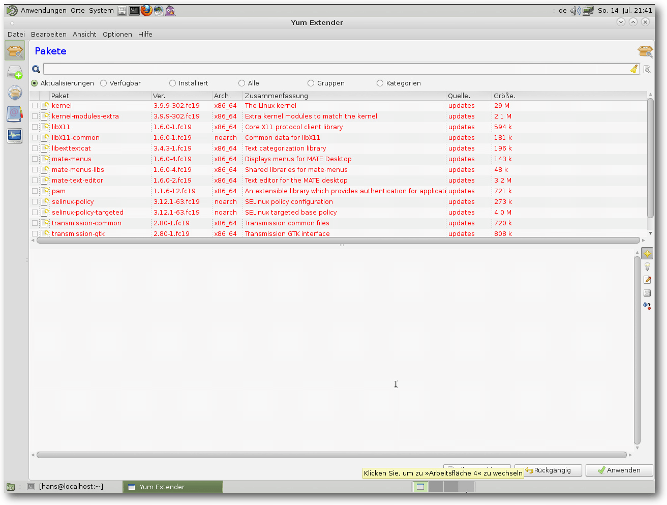Image resolution: width=667 pixels, height=505 pixels.
Task: Click the volume icon in system tray
Action: tap(575, 11)
